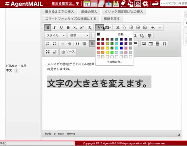Click the help question mark beside 本文
This screenshot has height=146, width=187.
click(16, 71)
